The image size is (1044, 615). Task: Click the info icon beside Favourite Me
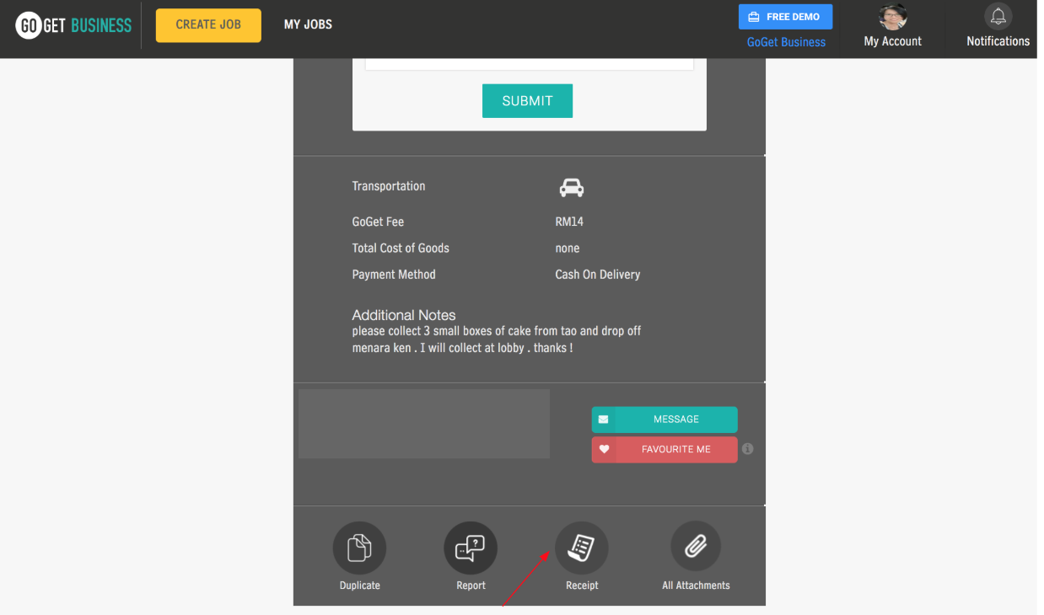pyautogui.click(x=747, y=449)
